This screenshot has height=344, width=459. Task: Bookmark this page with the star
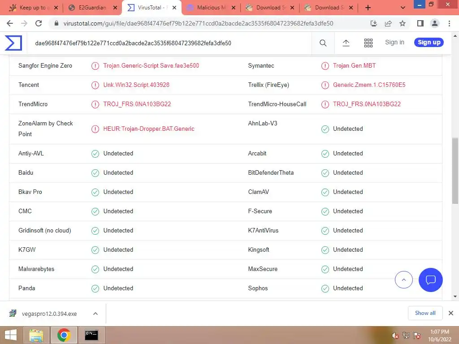coord(403,23)
